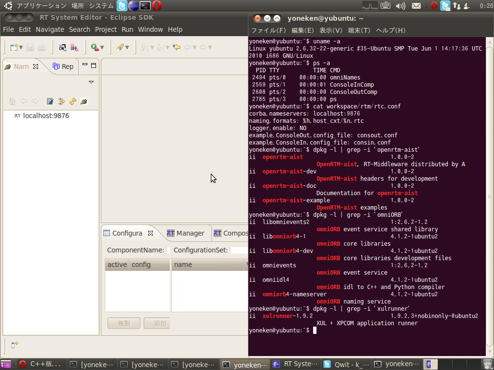
Task: Open the terminal 端末(T) menu
Action: pos(359,30)
